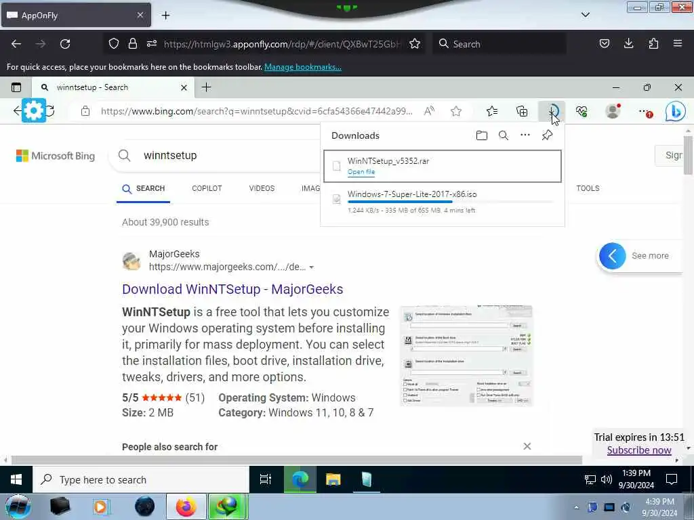Click Windows-7-Super-Lite-2017-x86.iso download entry
The width and height of the screenshot is (694, 520).
click(x=443, y=202)
